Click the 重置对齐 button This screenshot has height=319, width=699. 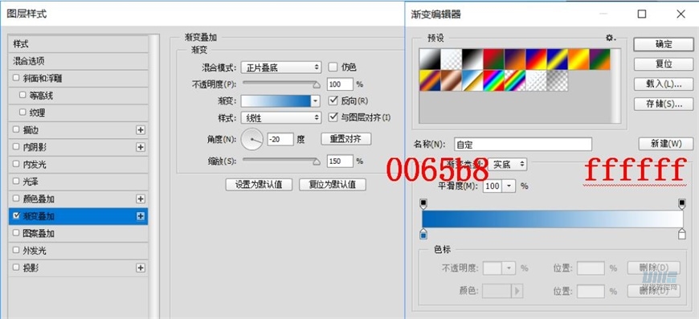click(346, 139)
